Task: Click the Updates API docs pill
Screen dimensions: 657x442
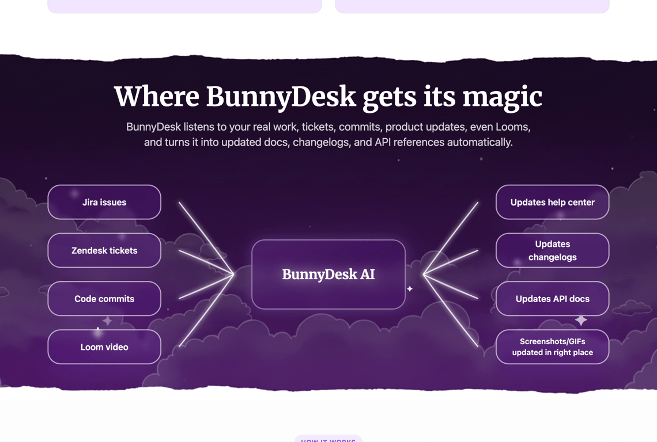Action: click(x=552, y=299)
